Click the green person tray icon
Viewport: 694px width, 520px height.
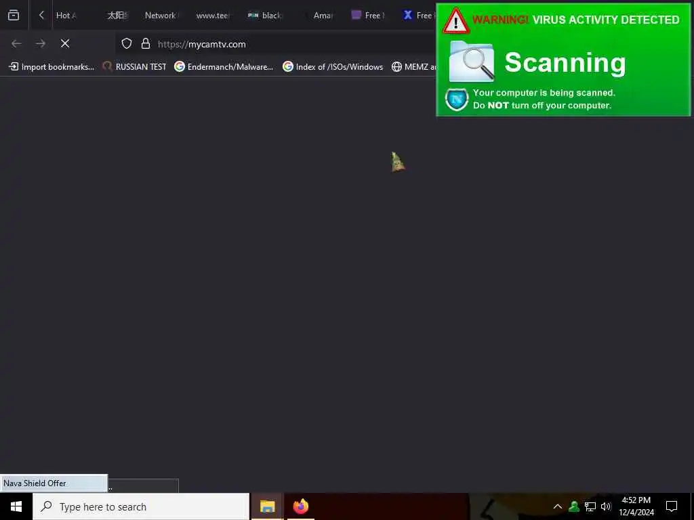574,506
